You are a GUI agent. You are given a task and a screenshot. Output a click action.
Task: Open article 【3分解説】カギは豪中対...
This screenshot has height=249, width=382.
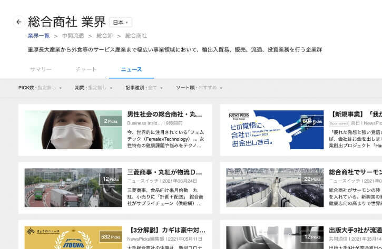pyautogui.click(x=166, y=230)
